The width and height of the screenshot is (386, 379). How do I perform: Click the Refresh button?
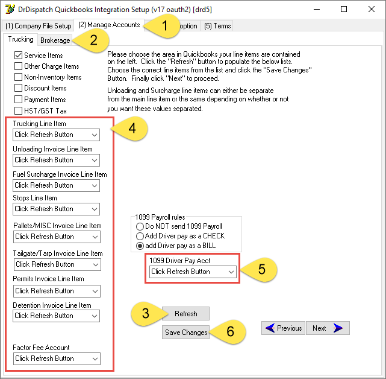pos(186,314)
